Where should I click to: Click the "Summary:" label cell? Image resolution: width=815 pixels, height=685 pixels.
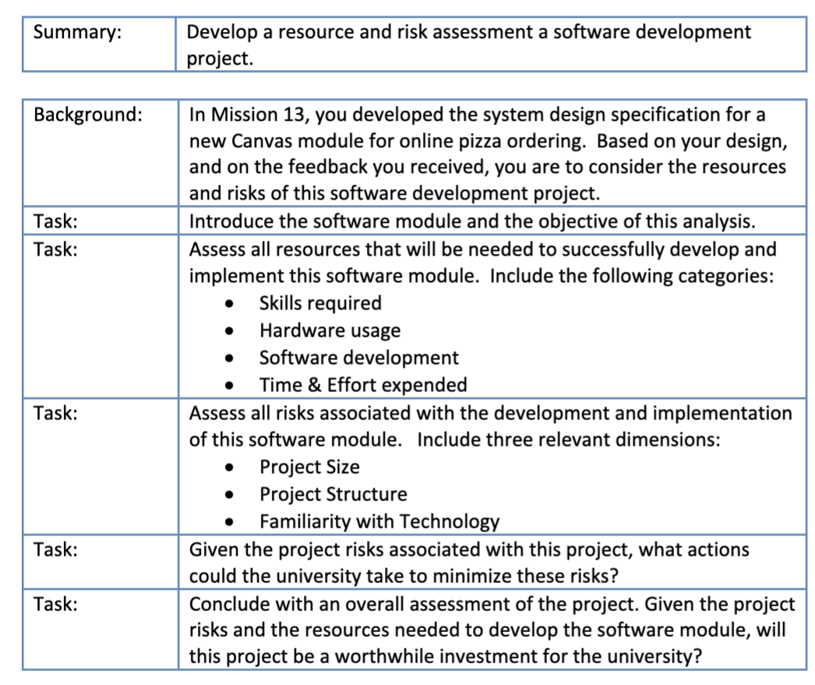[x=99, y=44]
